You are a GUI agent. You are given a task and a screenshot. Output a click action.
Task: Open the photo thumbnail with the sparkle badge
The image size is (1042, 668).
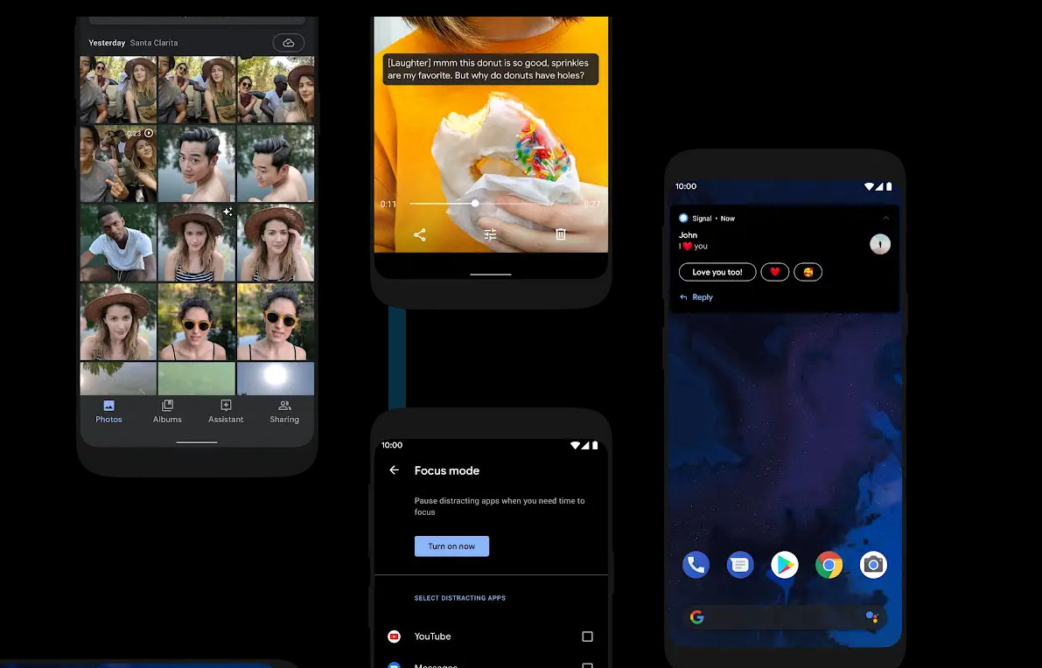coord(197,242)
